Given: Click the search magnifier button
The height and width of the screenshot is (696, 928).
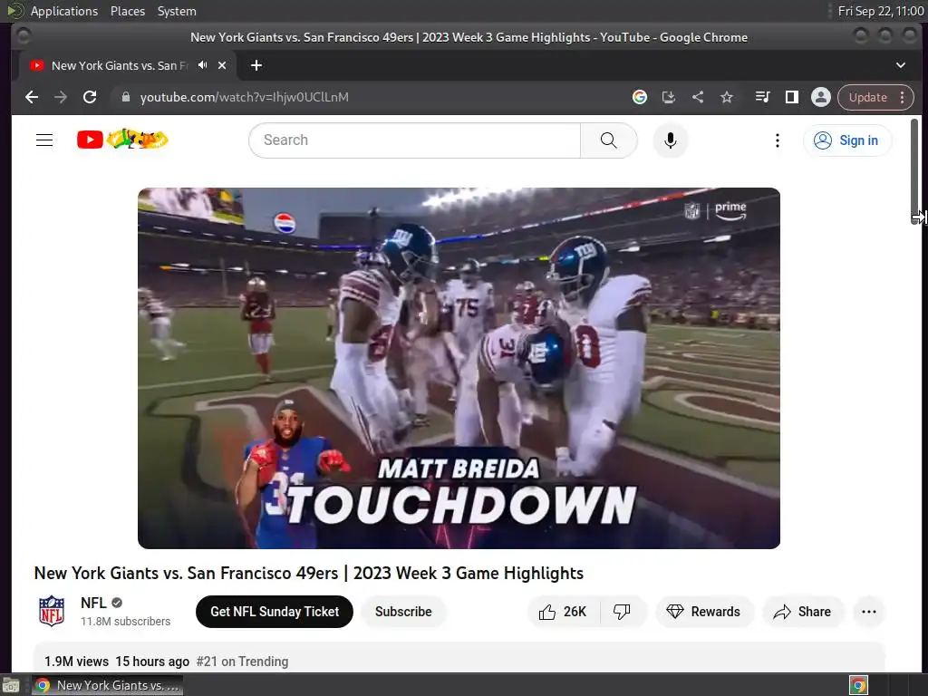Looking at the screenshot, I should [608, 140].
